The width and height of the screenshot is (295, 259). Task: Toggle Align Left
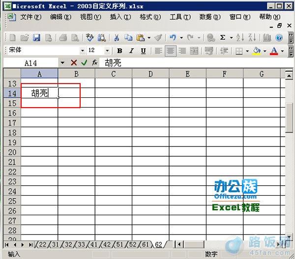pos(158,51)
